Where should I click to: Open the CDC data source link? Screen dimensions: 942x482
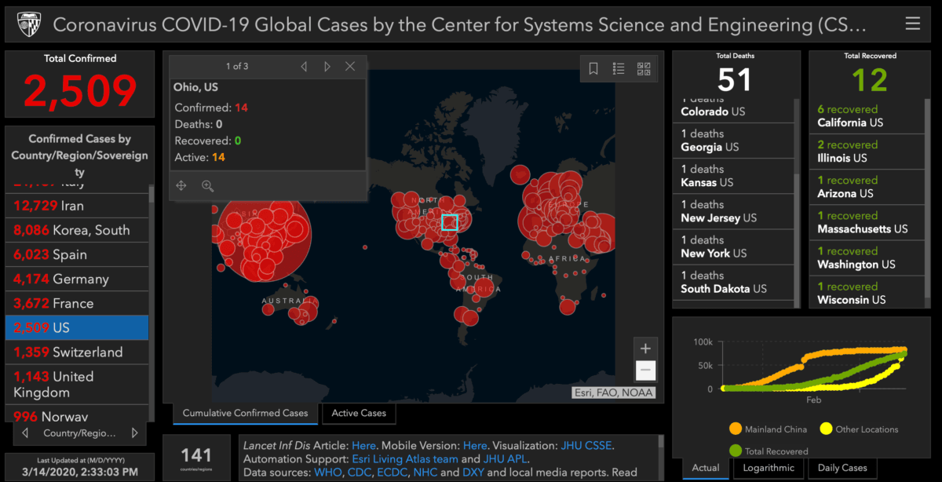point(358,472)
